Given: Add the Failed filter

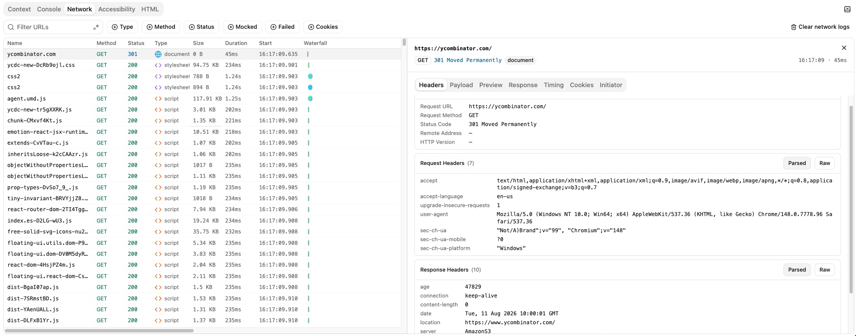Looking at the screenshot, I should click(282, 27).
